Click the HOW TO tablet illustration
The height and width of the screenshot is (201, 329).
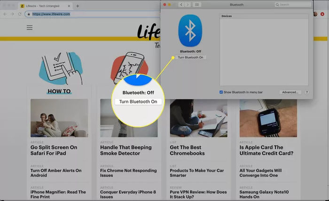pos(61,68)
